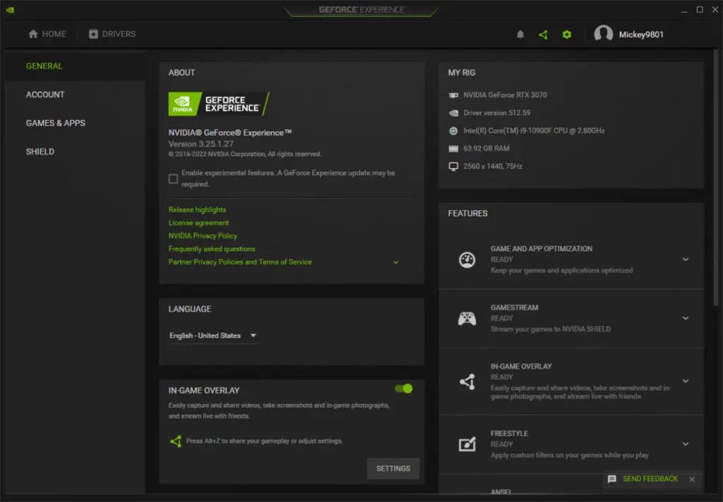Expand Partner Privacy Policies chevron
The width and height of the screenshot is (723, 502).
click(x=395, y=262)
